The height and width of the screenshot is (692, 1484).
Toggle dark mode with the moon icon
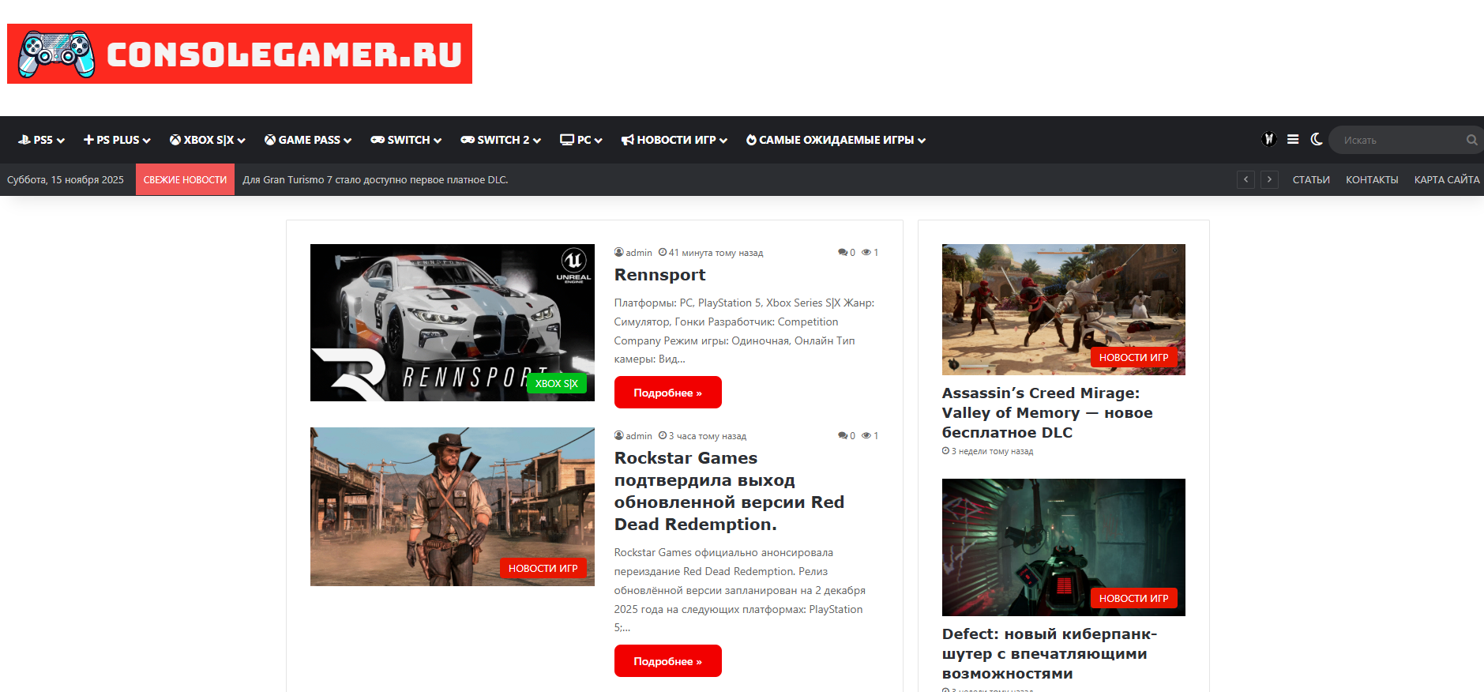click(x=1317, y=139)
